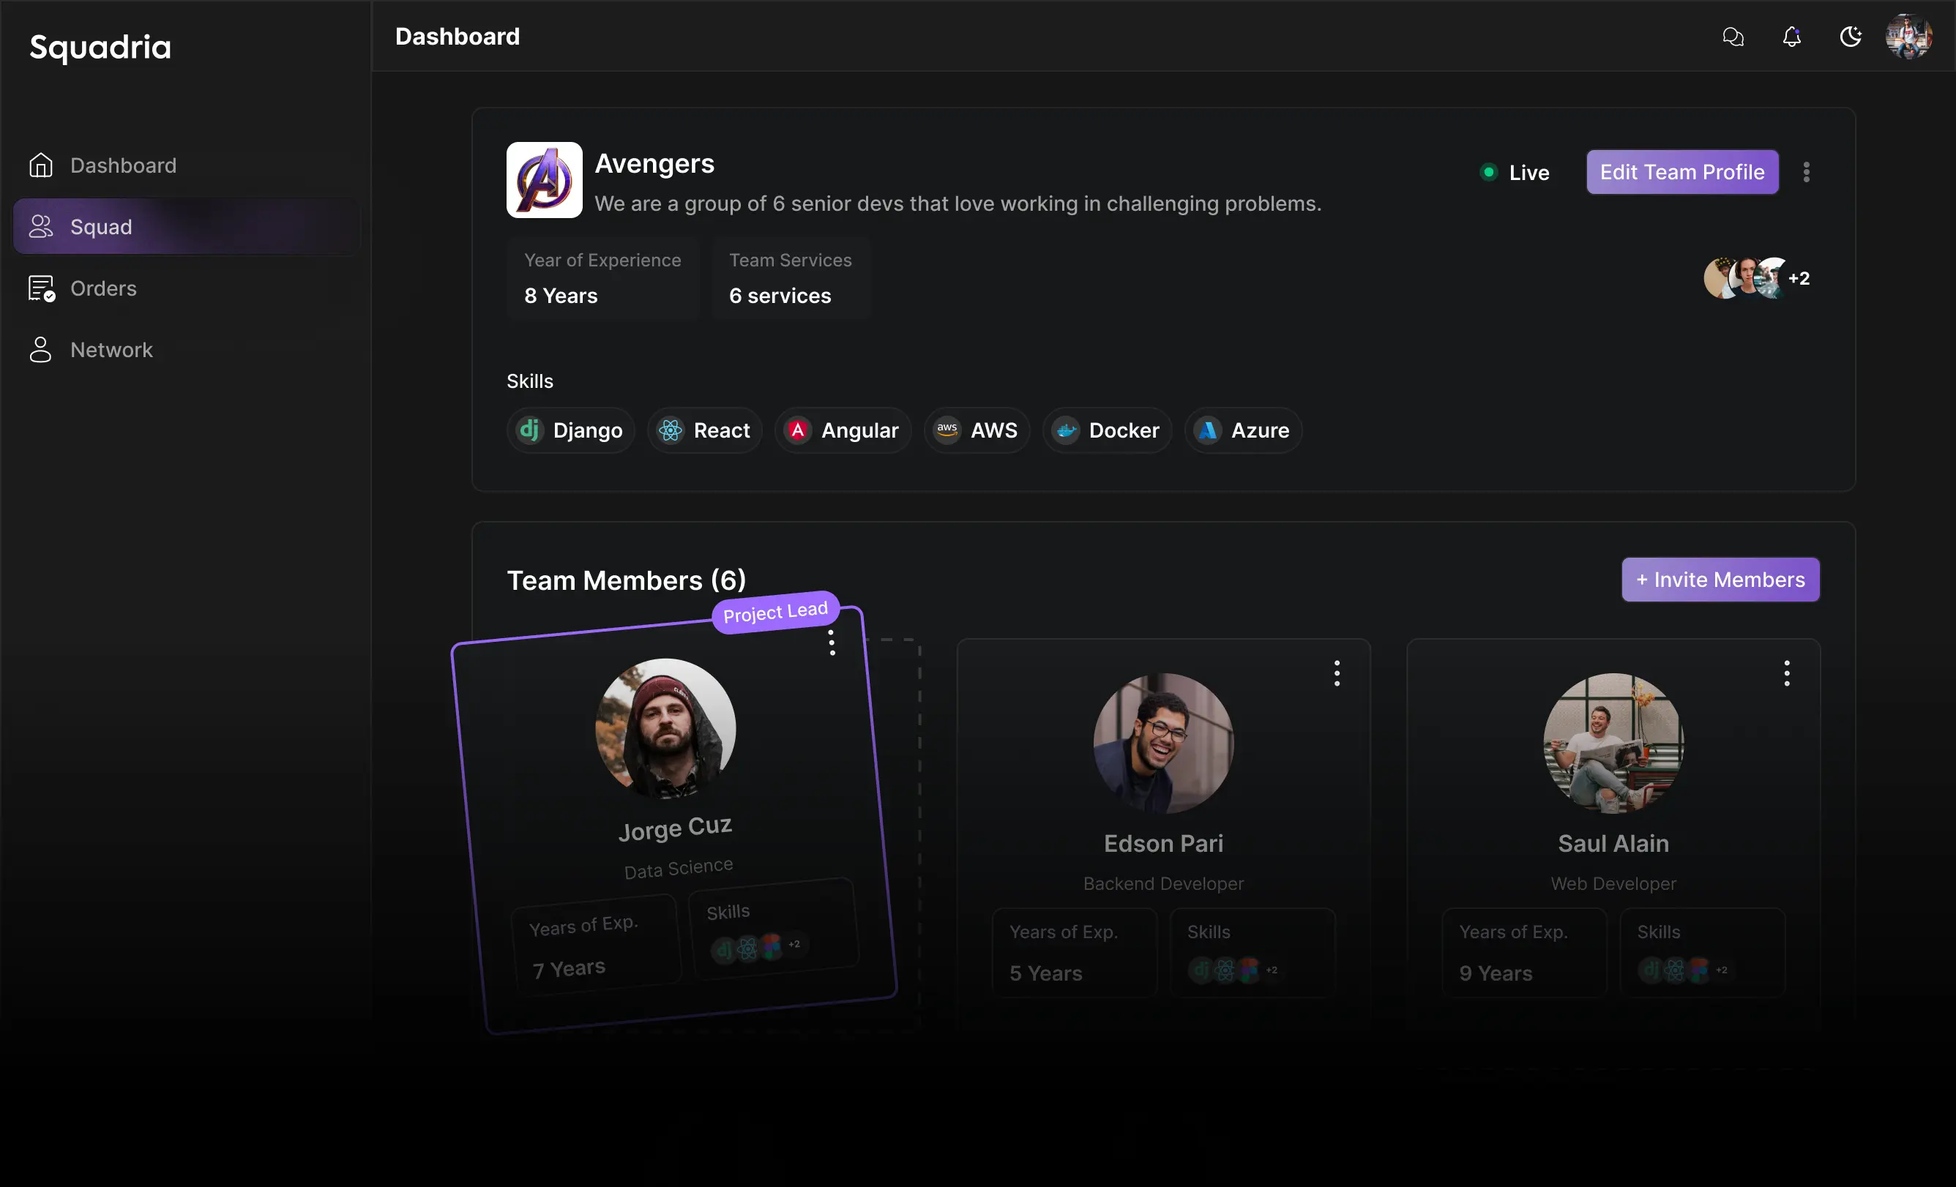Toggle dark mode moon icon
This screenshot has height=1187, width=1956.
[1851, 37]
